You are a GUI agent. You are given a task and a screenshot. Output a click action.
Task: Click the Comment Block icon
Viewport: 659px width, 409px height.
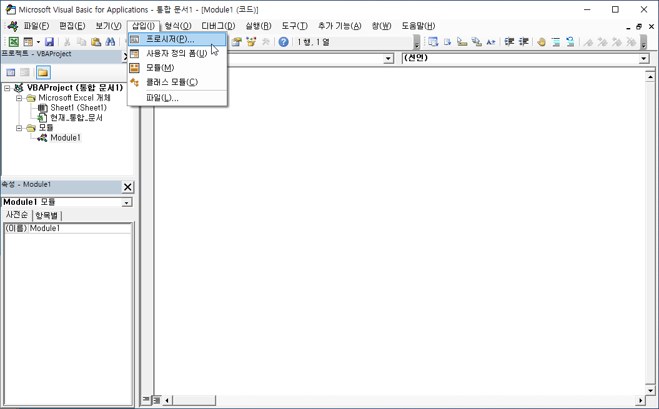[555, 42]
